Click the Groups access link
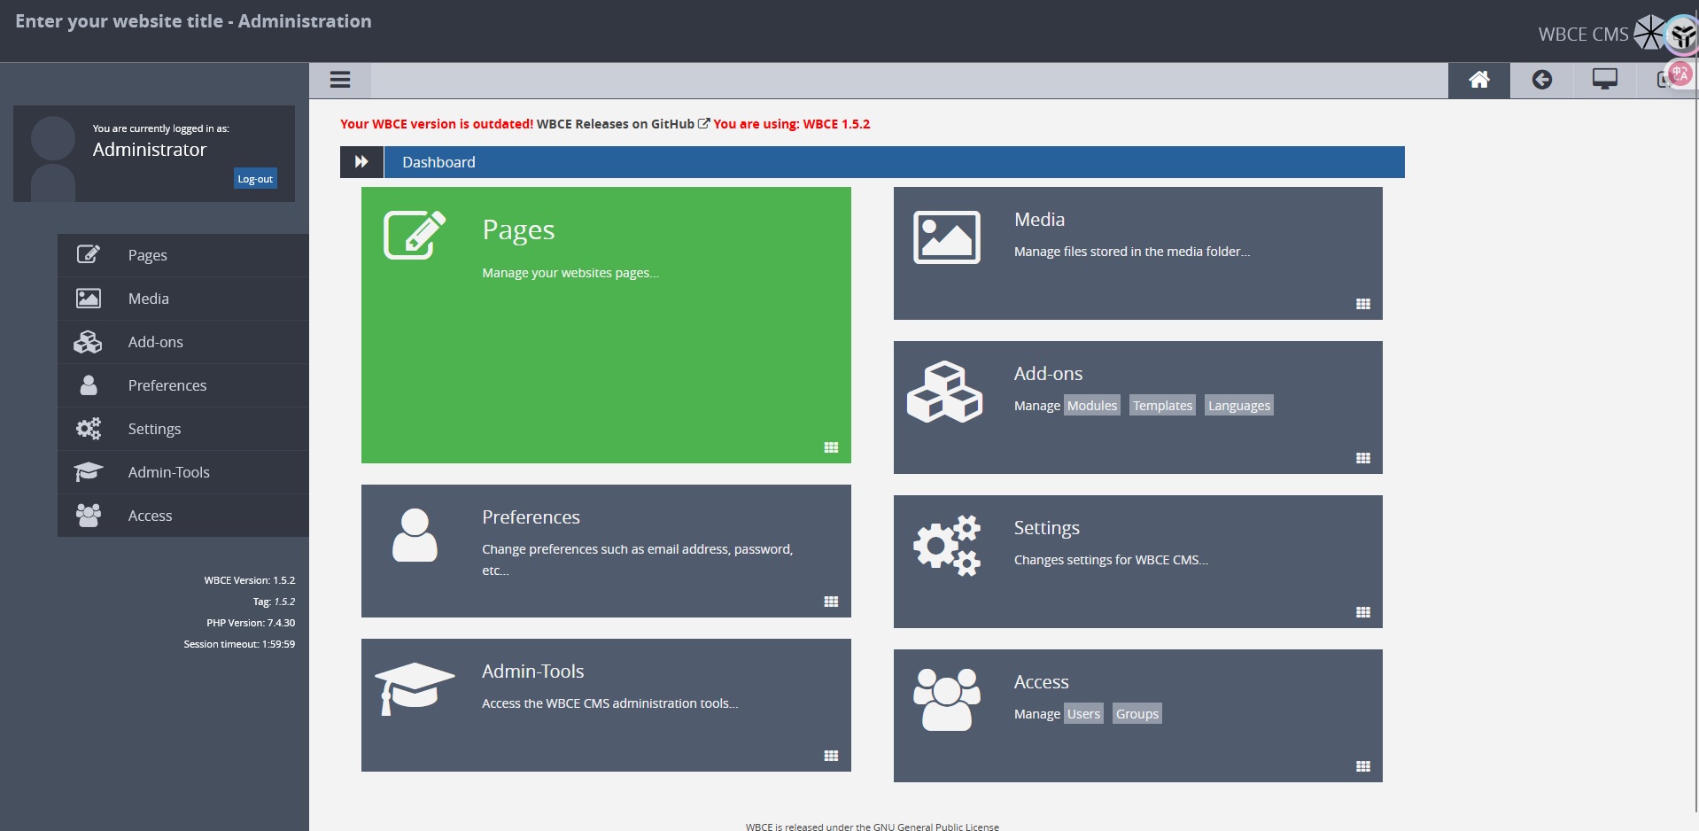 pyautogui.click(x=1137, y=714)
